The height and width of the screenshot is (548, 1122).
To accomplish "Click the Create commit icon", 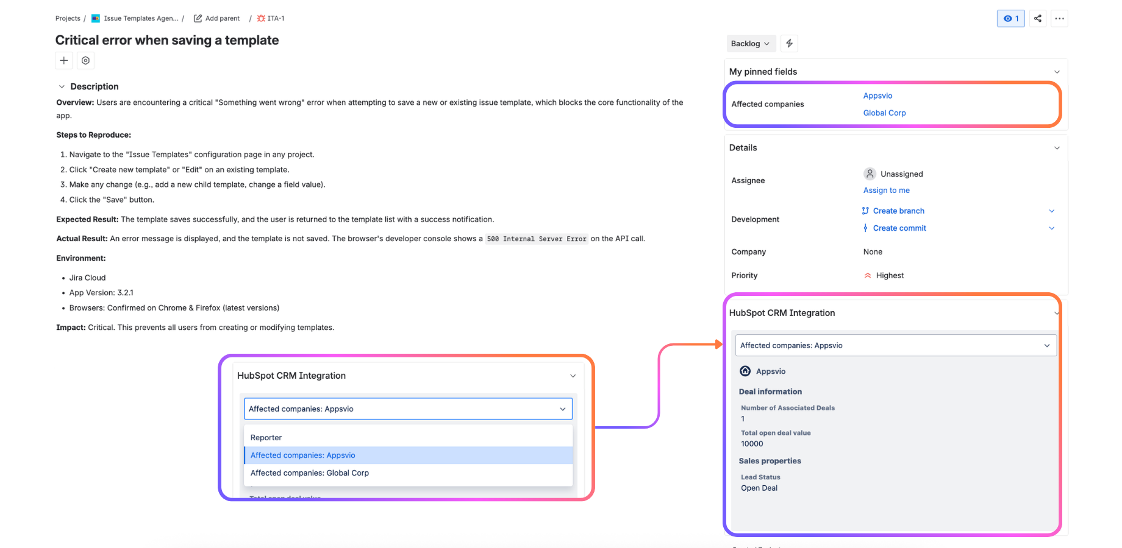I will pos(865,228).
